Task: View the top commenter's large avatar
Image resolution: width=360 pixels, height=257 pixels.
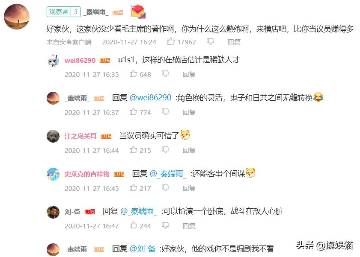Action: coord(17,17)
